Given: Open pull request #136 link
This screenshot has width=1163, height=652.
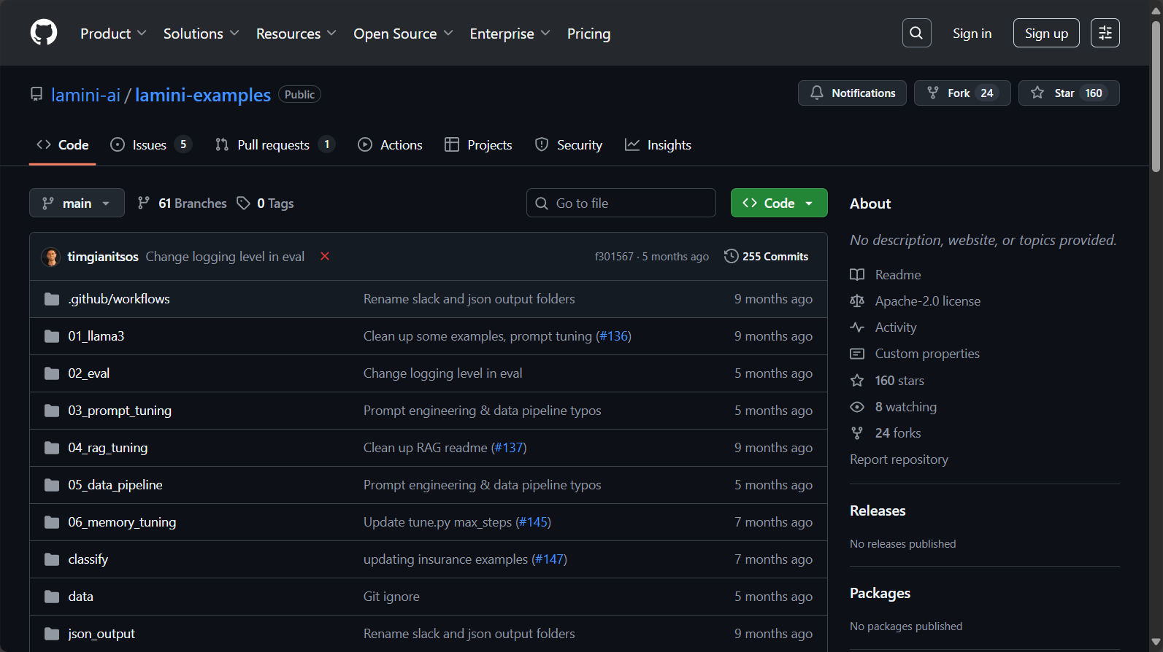Looking at the screenshot, I should (613, 336).
